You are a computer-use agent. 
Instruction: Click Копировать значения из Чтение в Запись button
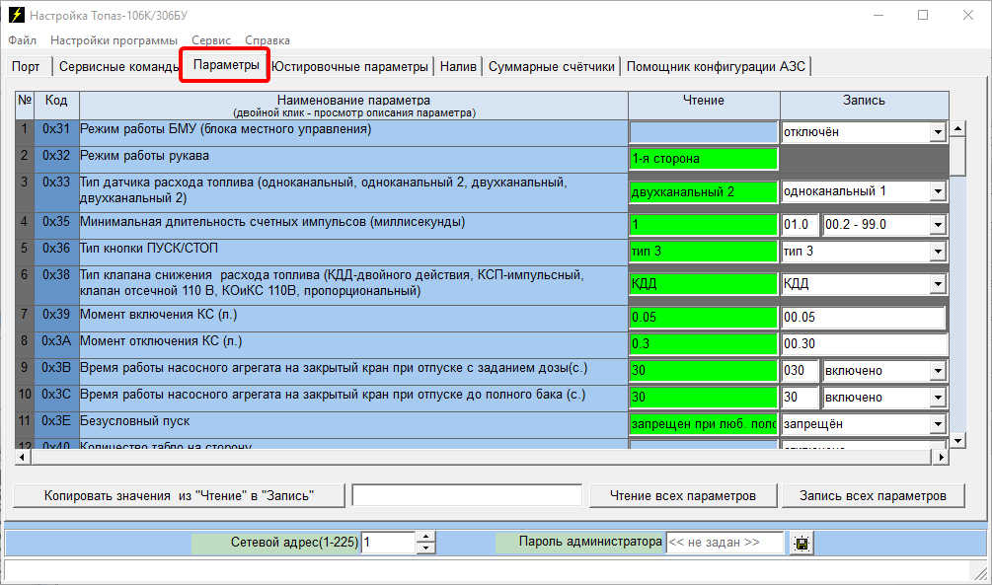179,496
